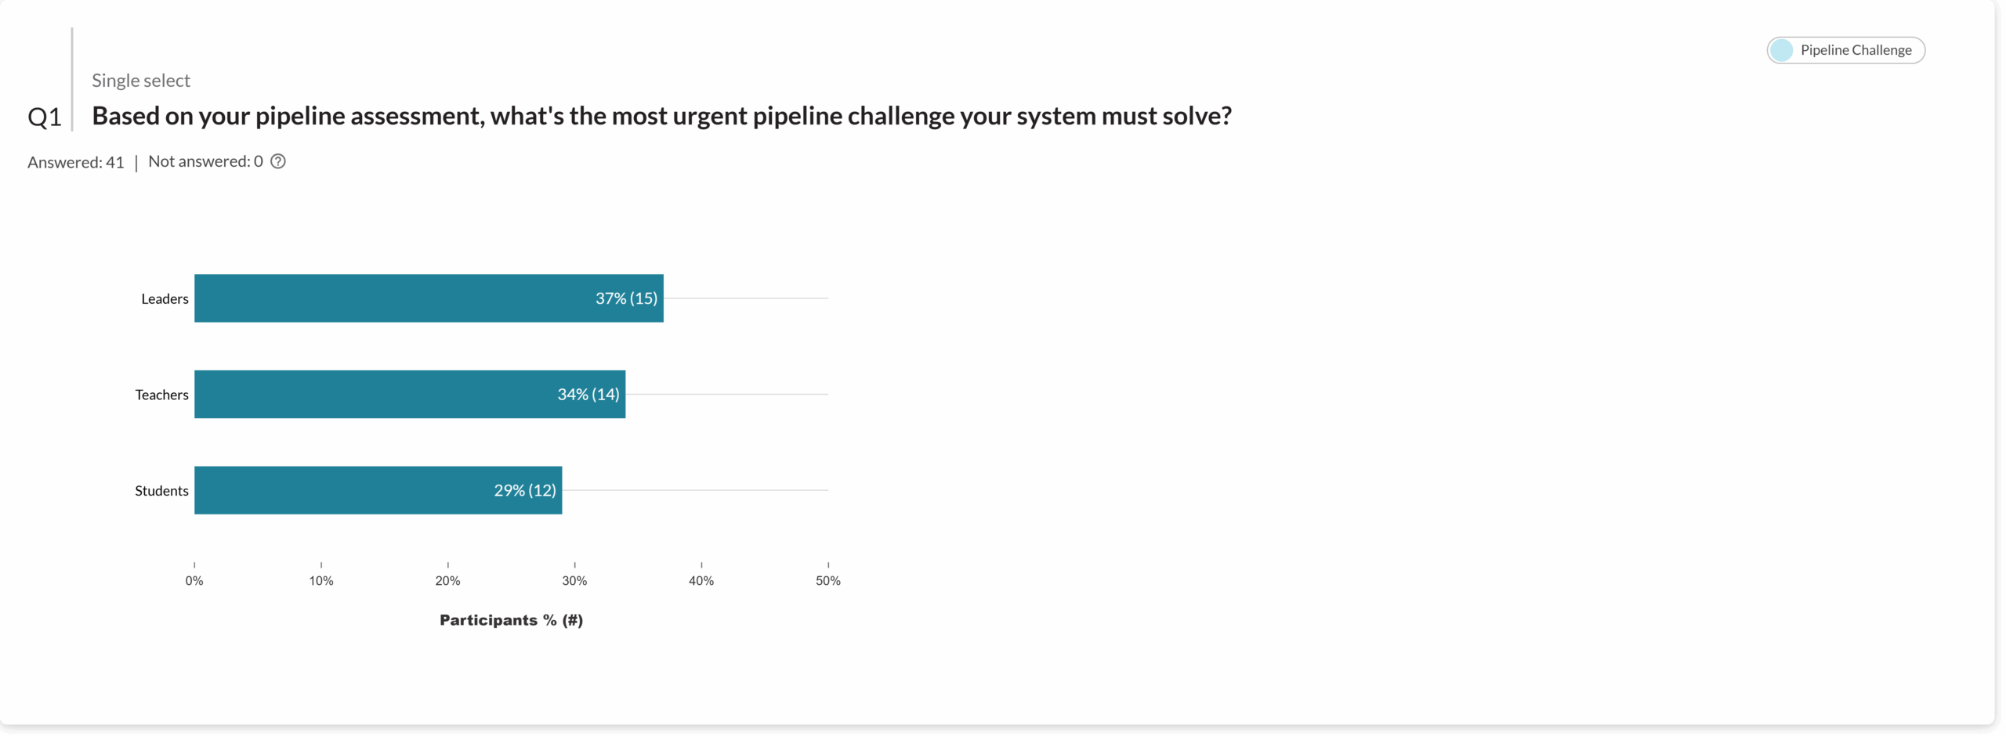The width and height of the screenshot is (2006, 736).
Task: Click the Not answered: 0 count
Action: [x=205, y=161]
